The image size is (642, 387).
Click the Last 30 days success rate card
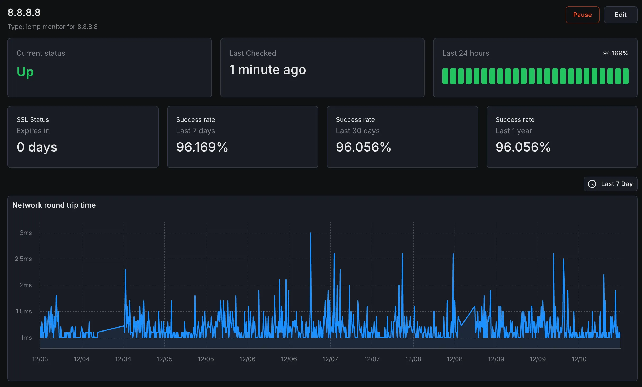pyautogui.click(x=402, y=137)
